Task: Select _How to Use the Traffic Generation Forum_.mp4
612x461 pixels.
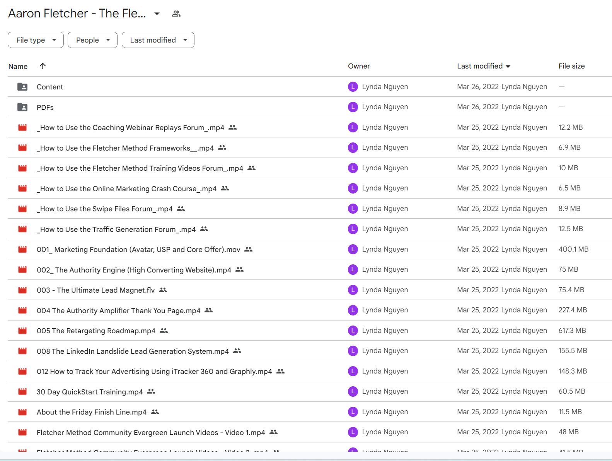Action: (116, 230)
